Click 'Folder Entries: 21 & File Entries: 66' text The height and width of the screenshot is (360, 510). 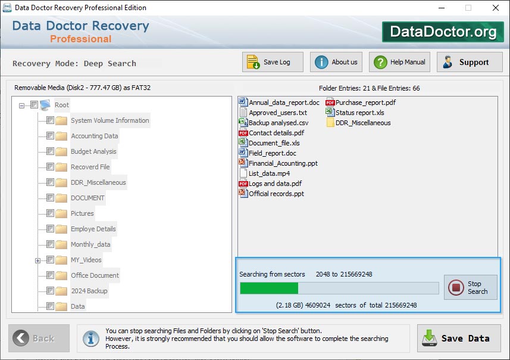tap(369, 88)
